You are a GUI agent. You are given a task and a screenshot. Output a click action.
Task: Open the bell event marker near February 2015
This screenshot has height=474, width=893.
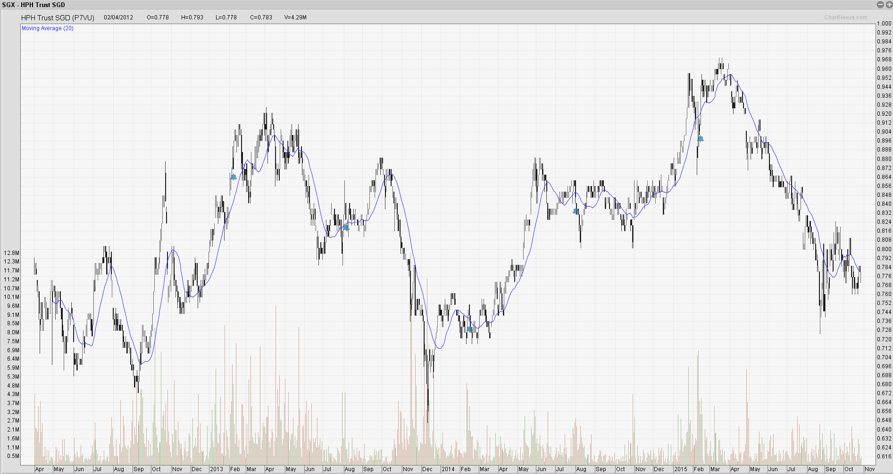701,139
